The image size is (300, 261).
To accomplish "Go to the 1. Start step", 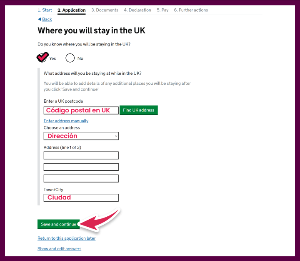I will tap(45, 10).
